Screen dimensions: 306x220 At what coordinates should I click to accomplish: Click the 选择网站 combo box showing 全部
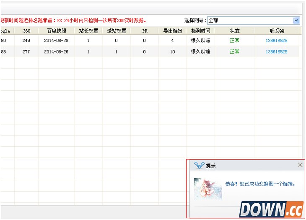[x=250, y=20]
